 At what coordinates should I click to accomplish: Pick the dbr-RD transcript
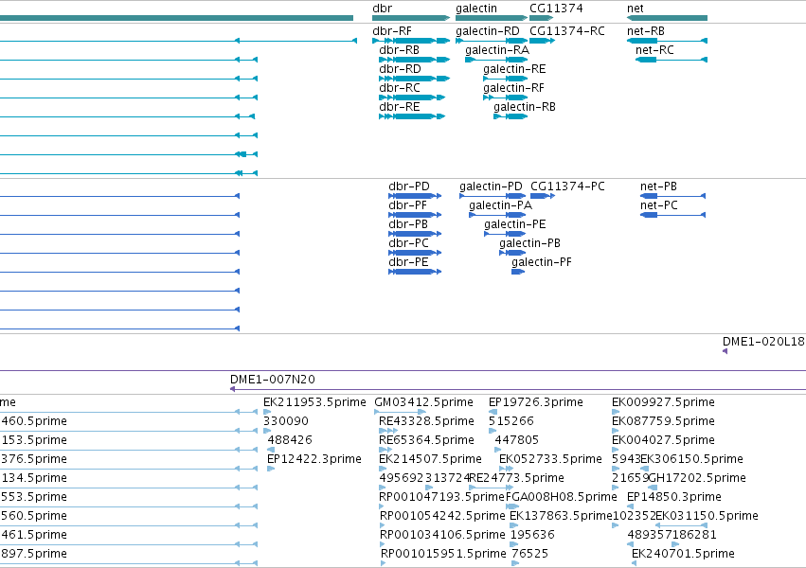tap(414, 79)
